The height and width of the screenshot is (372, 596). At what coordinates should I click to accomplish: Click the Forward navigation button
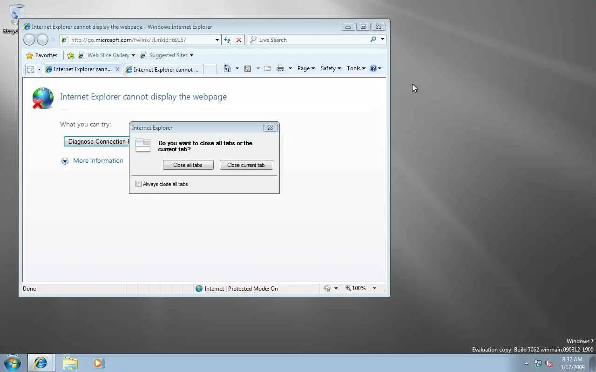[x=42, y=40]
